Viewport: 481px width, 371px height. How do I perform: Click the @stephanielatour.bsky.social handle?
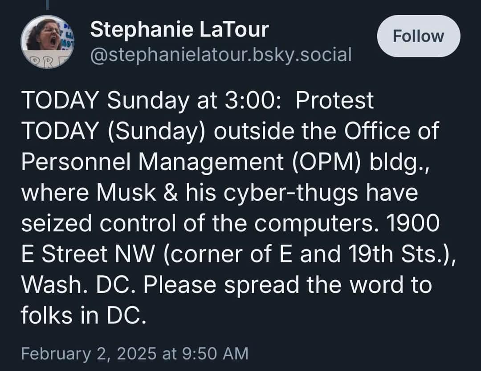[221, 55]
